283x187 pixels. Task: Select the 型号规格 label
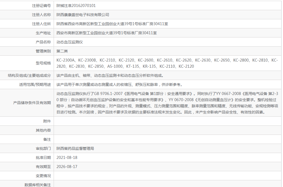click(x=43, y=63)
